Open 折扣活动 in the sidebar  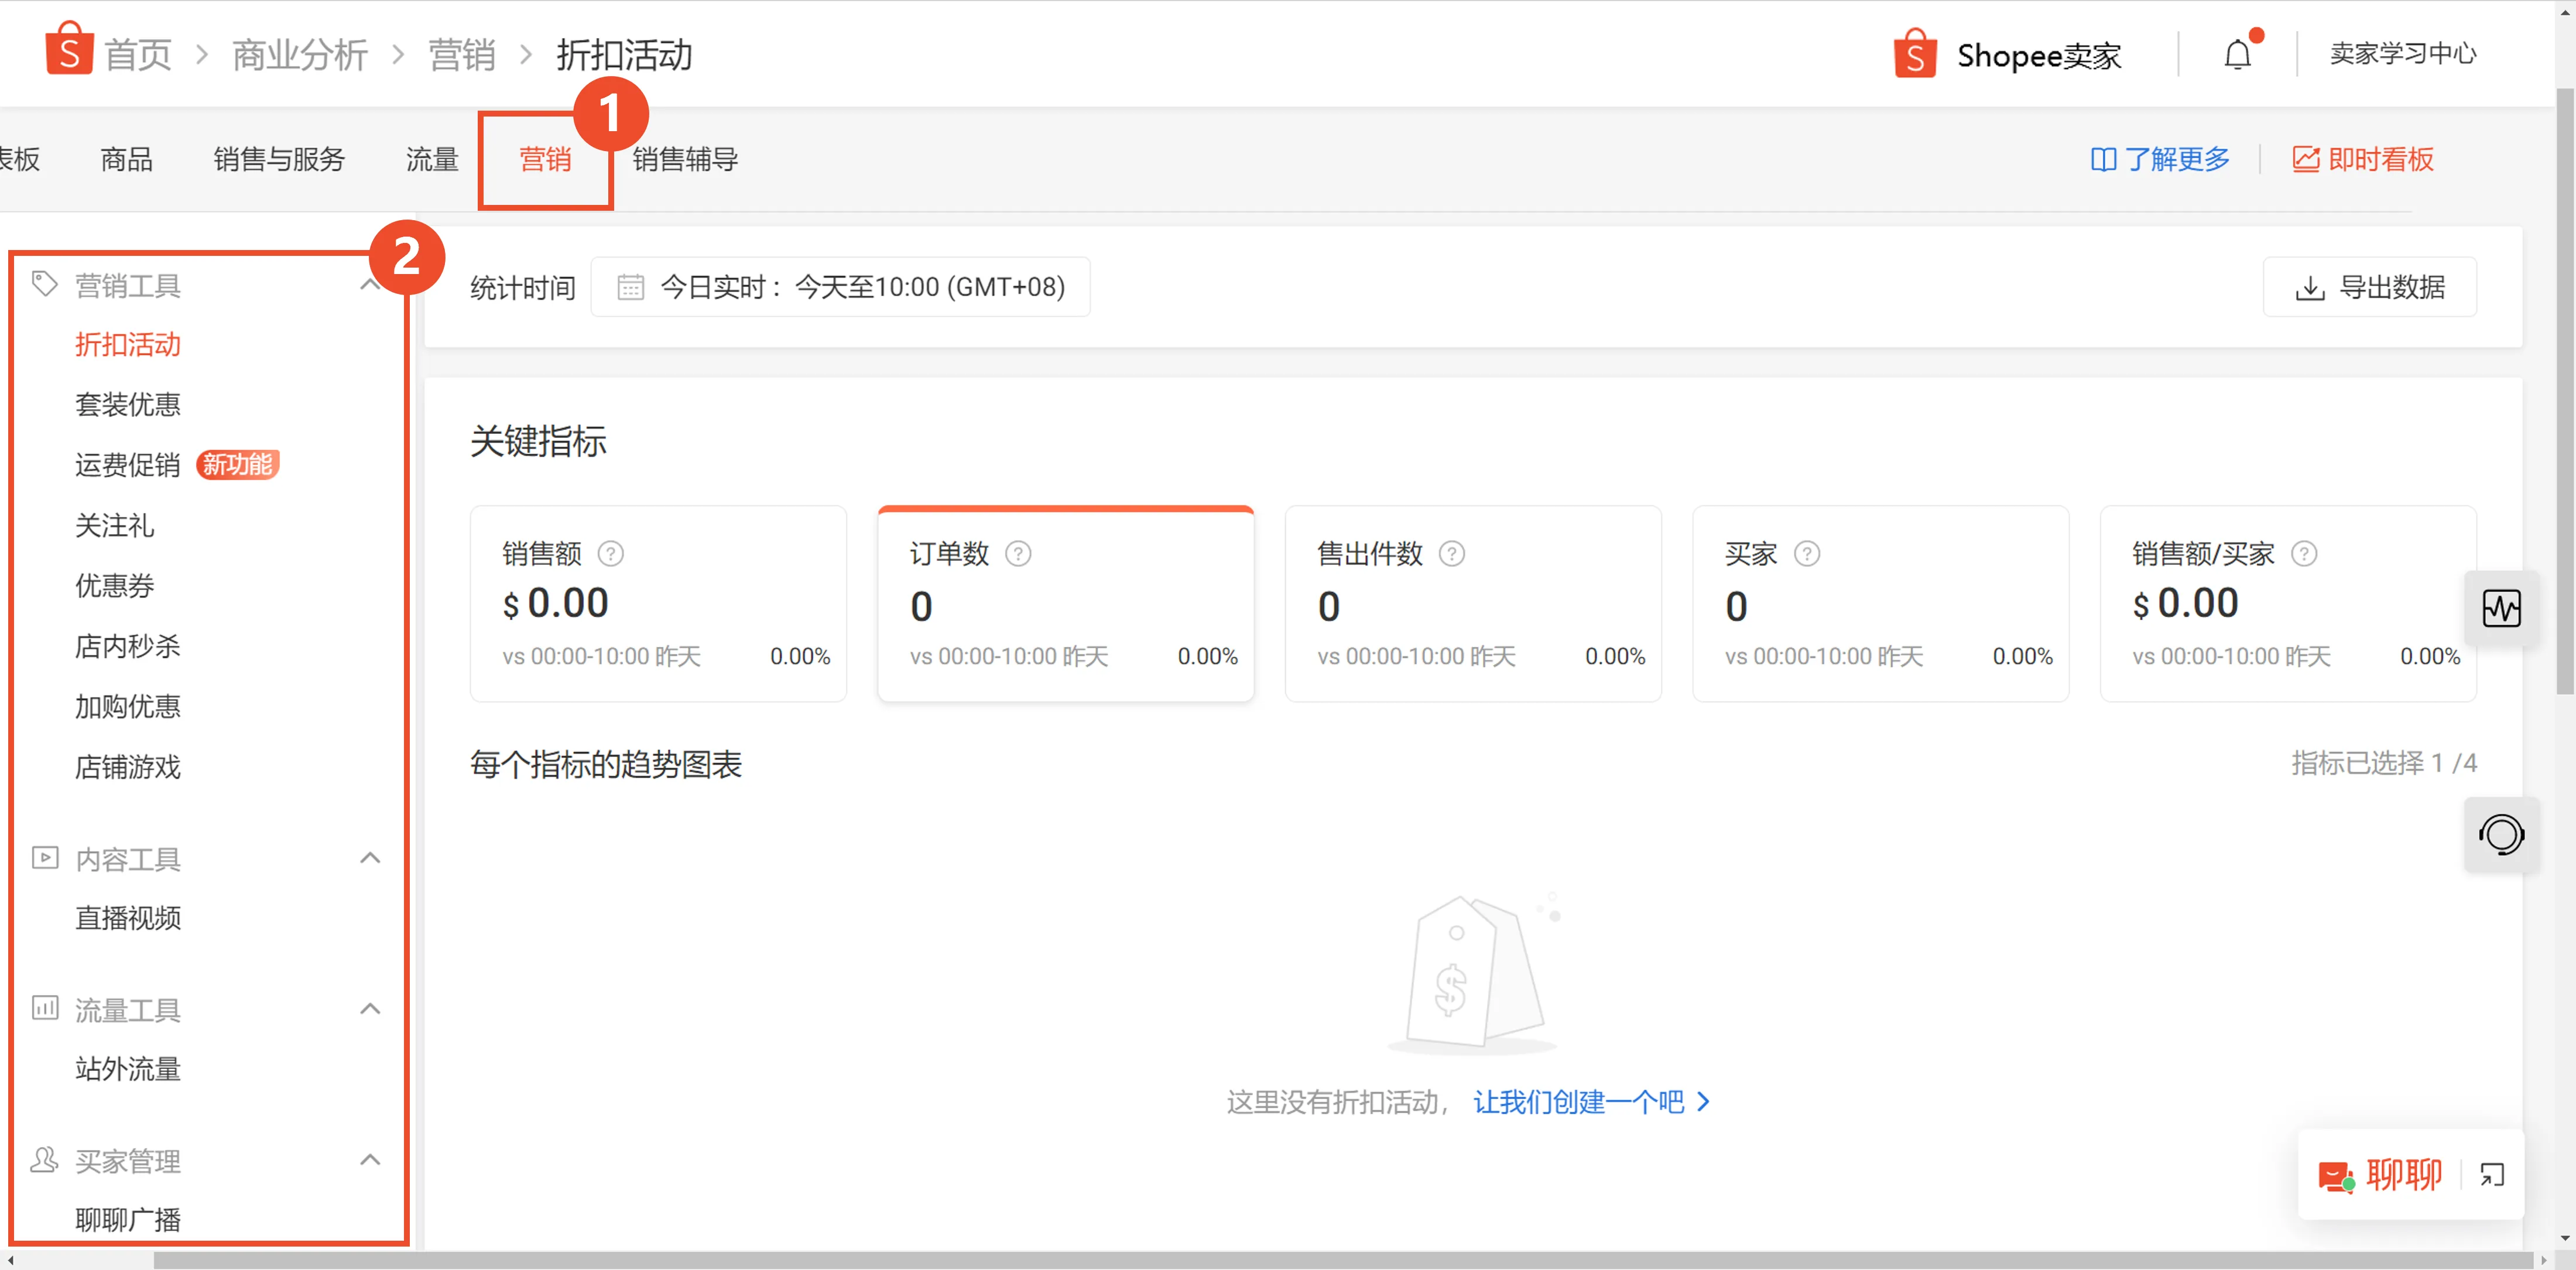pos(127,344)
